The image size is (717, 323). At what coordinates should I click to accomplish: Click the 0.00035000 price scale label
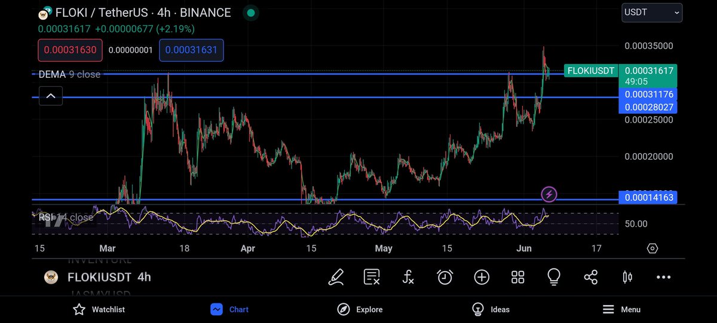[649, 46]
